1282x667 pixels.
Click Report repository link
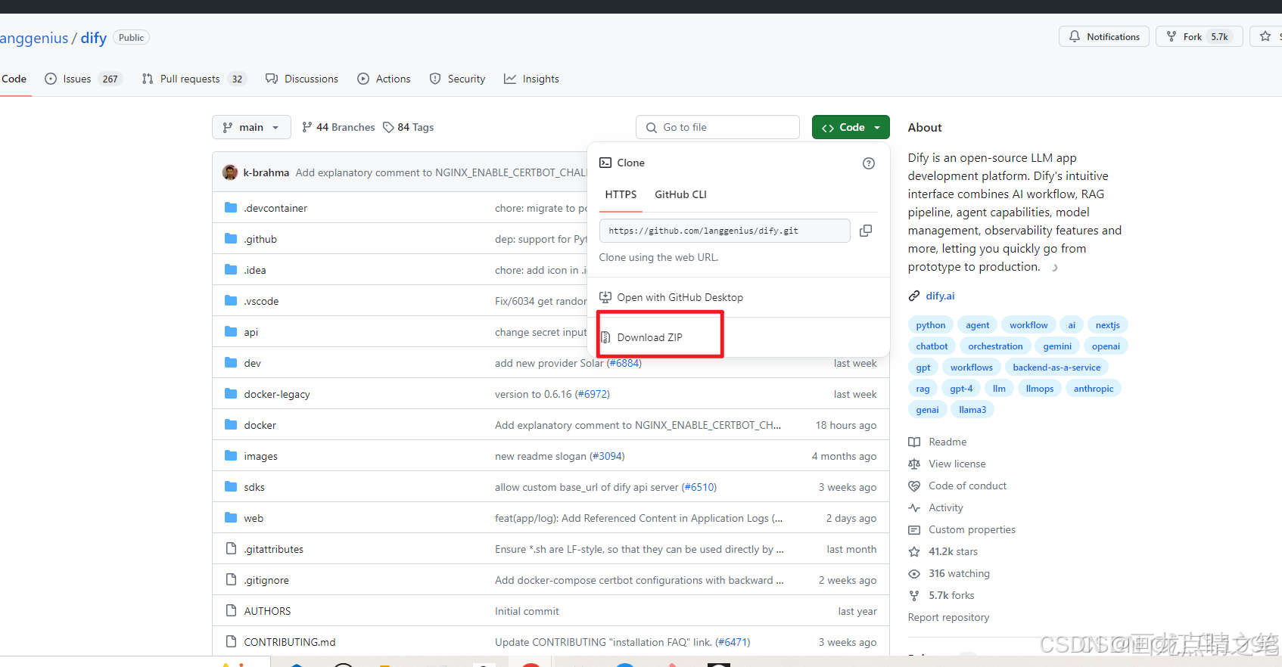click(948, 617)
